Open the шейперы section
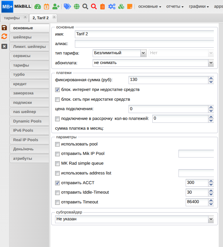This screenshot has width=223, height=247. [x=30, y=37]
